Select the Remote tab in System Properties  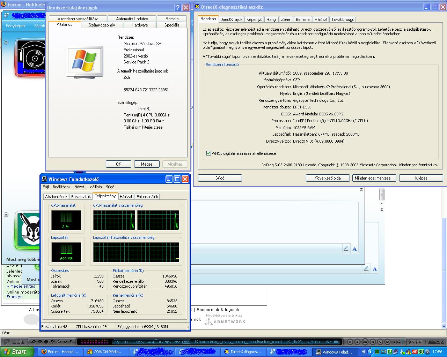pos(172,19)
